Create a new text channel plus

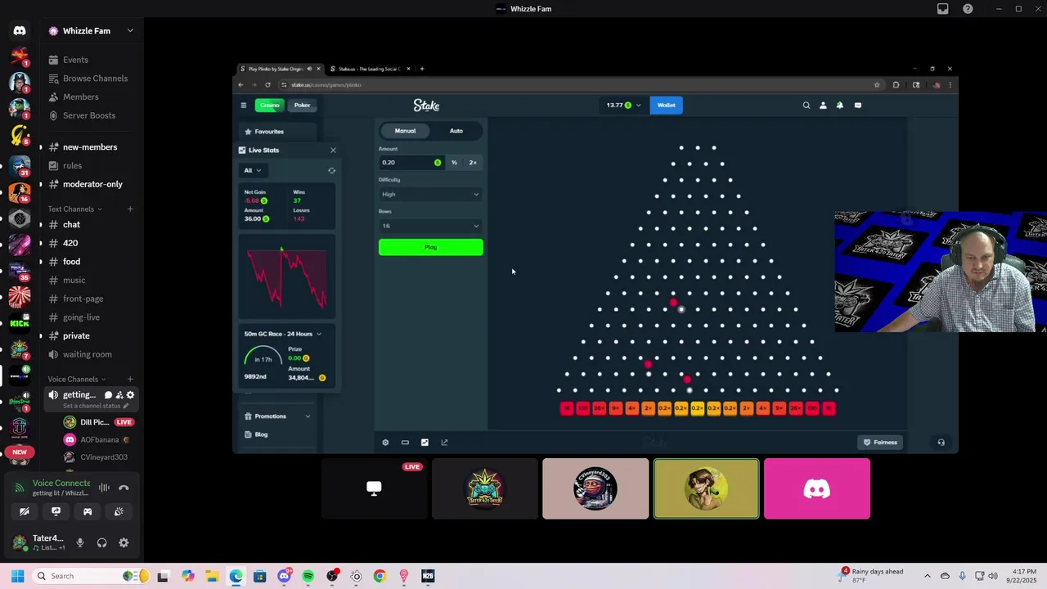[x=130, y=209]
